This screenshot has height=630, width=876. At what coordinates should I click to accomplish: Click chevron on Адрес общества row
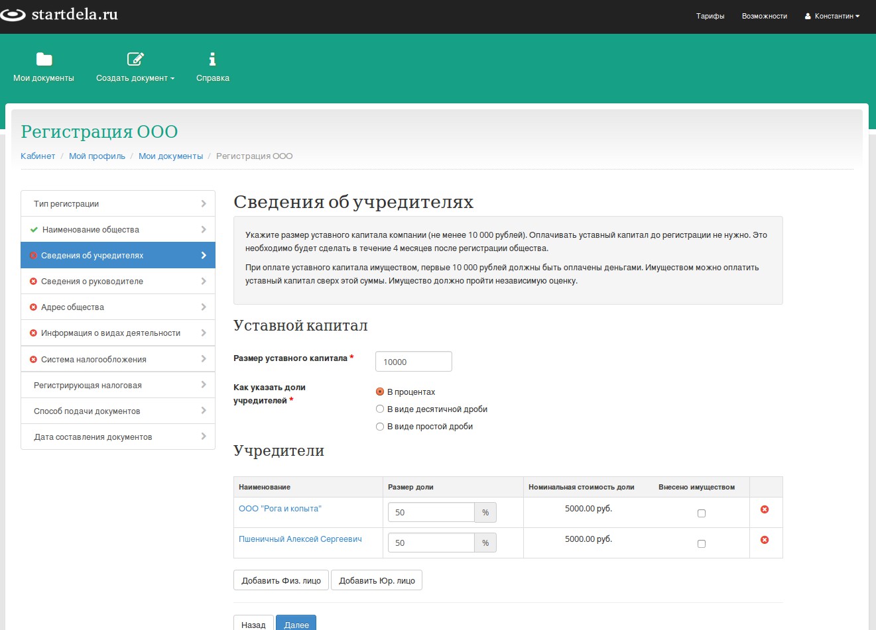click(204, 307)
